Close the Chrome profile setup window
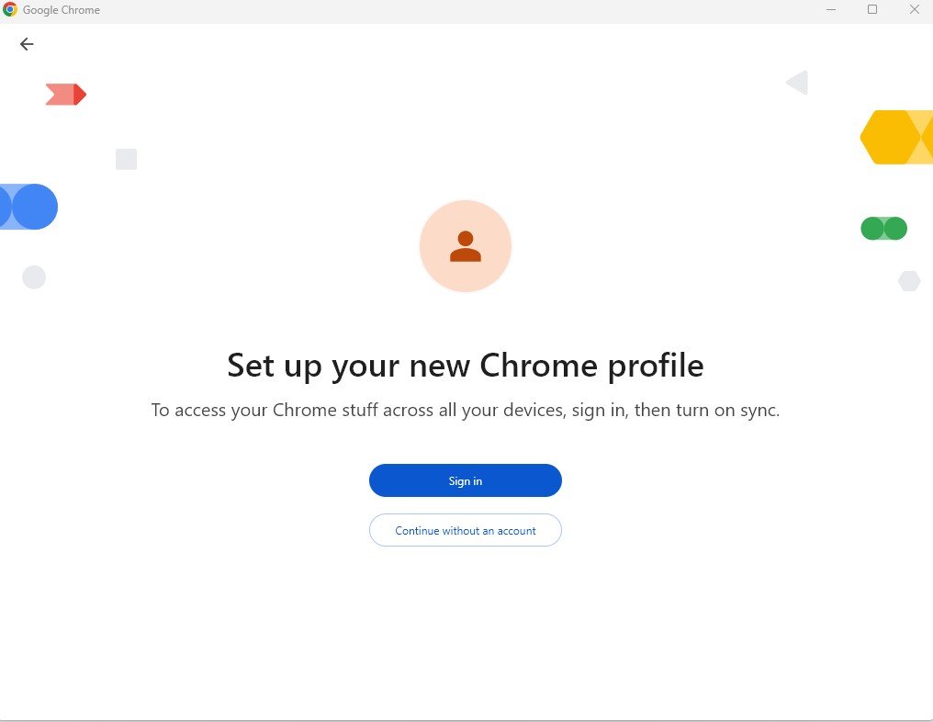The image size is (933, 722). point(915,9)
